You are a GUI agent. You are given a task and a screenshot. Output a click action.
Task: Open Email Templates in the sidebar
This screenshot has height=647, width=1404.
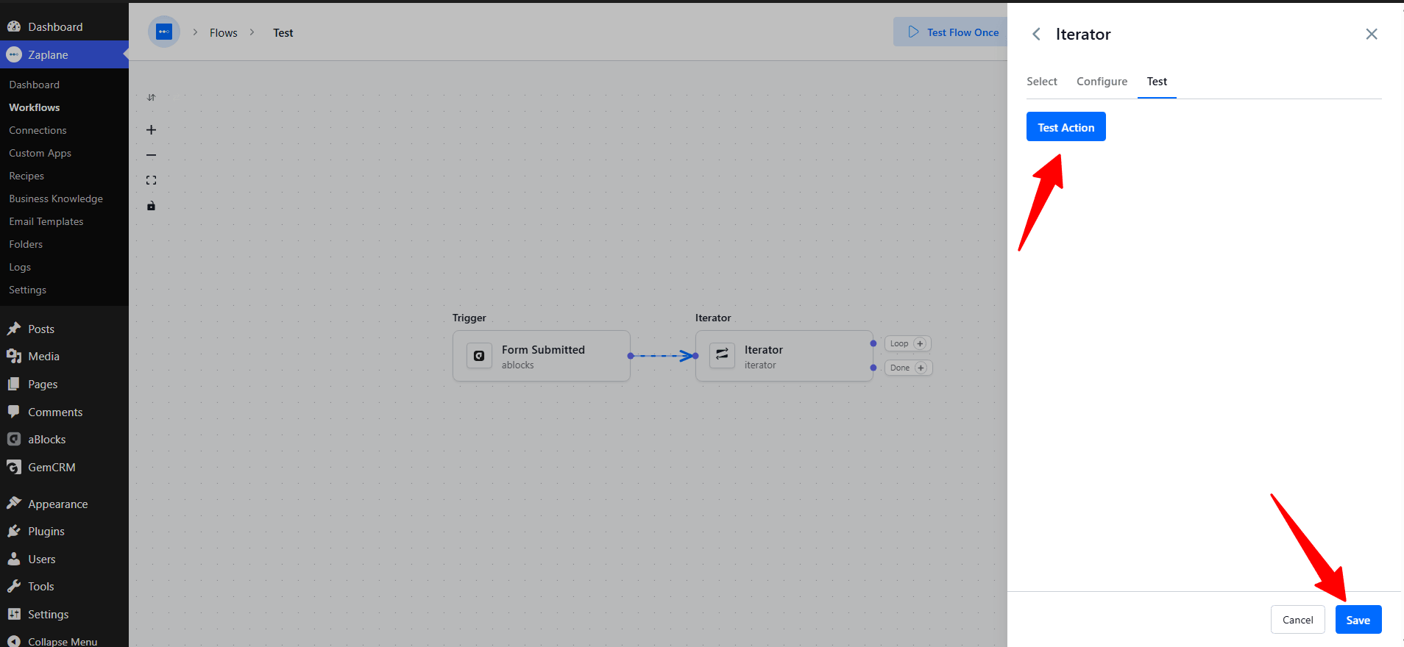[x=46, y=221]
